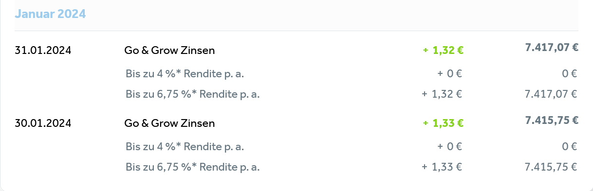Open Go & Grow Zinsen entry from 30.01.2024

click(169, 123)
